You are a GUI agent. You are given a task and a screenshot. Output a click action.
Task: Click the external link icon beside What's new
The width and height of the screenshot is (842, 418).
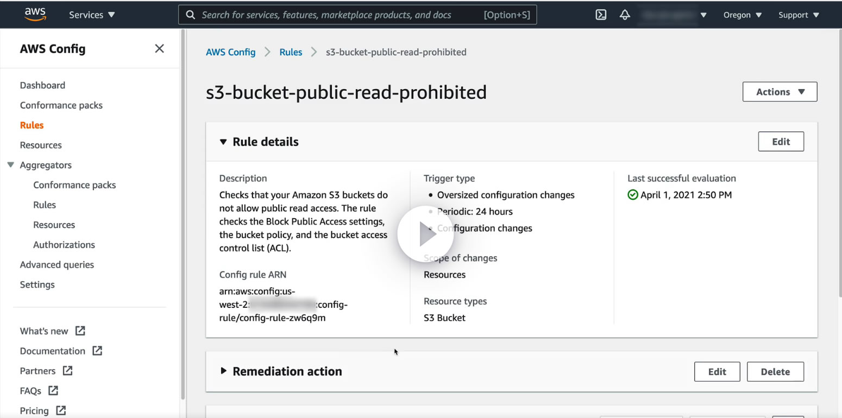pos(80,331)
